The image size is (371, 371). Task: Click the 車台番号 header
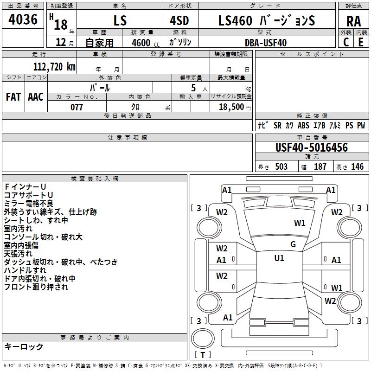(x=312, y=137)
